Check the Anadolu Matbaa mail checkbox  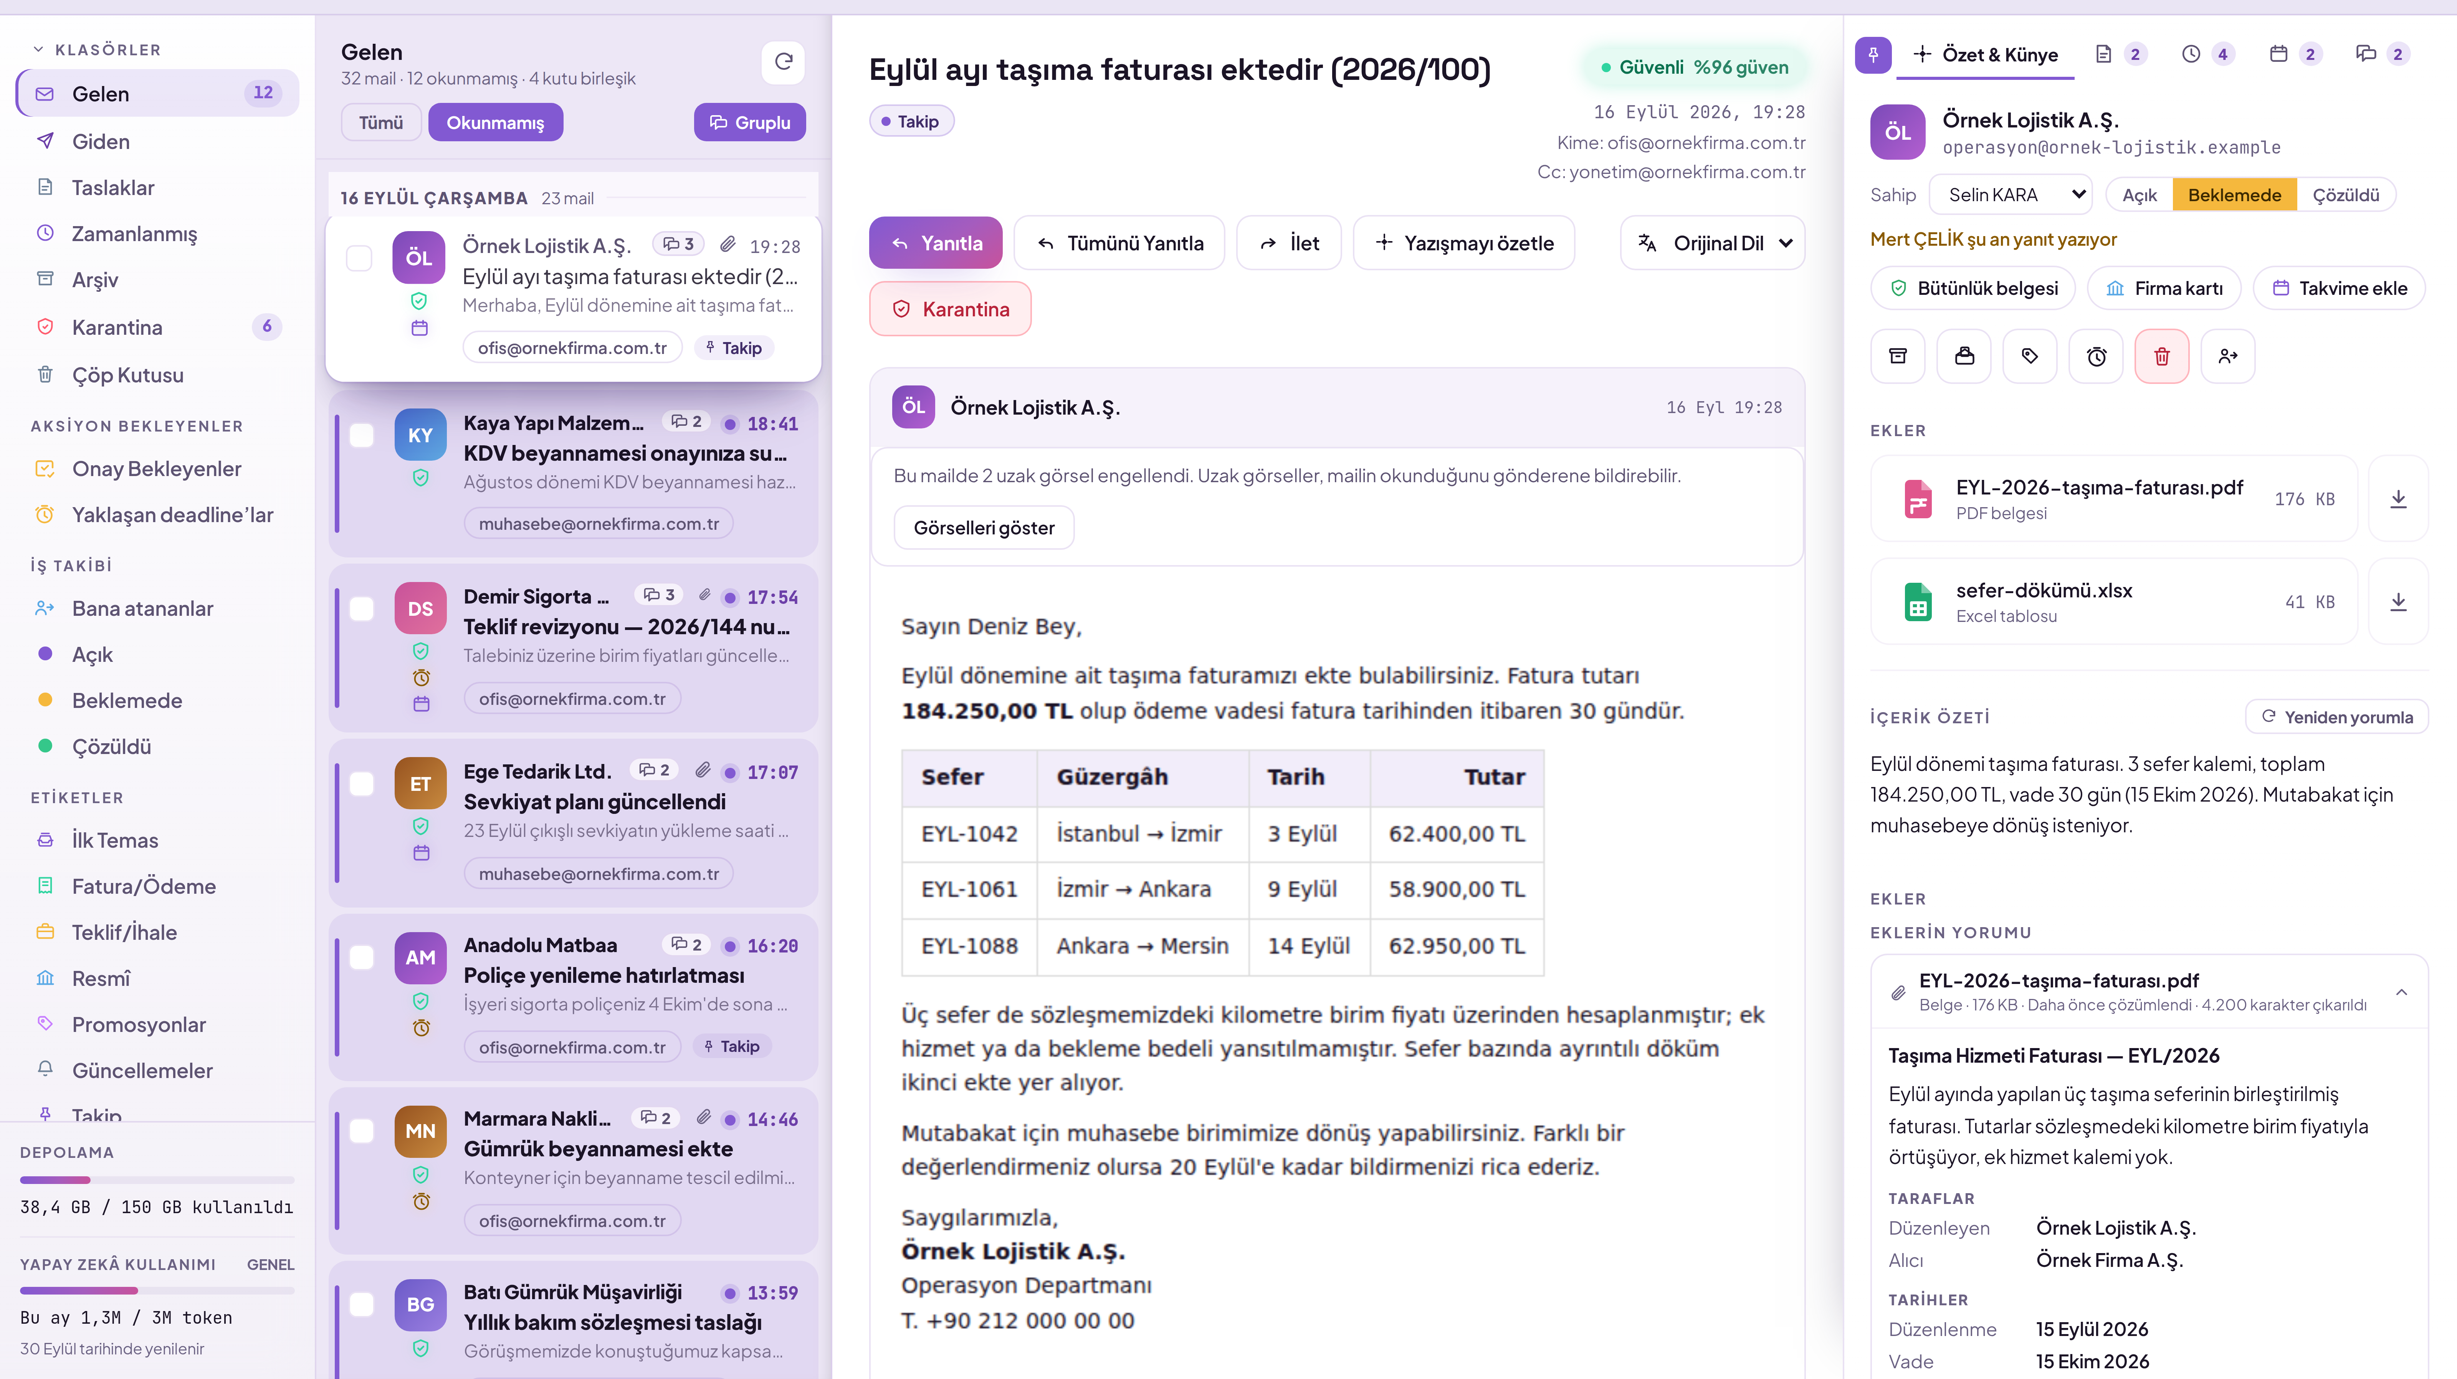coord(362,957)
